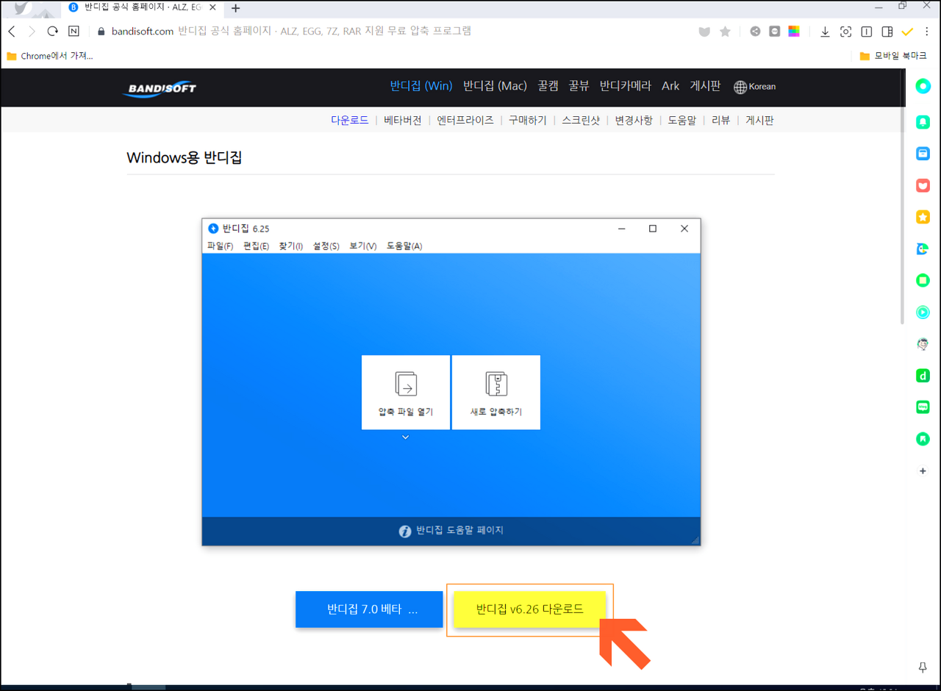941x691 pixels.
Task: Select the 베타버전 sub-menu tab
Action: point(403,120)
